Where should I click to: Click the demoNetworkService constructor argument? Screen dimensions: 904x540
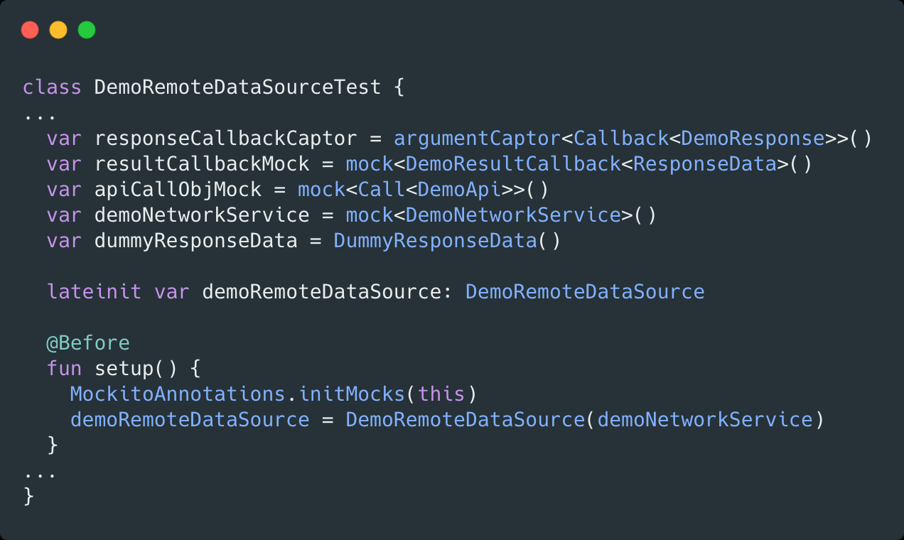coord(705,419)
